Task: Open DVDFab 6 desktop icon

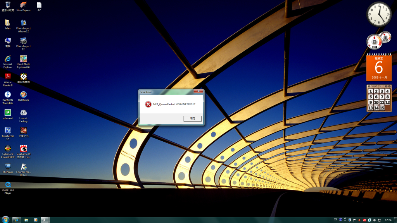Action: (x=23, y=94)
